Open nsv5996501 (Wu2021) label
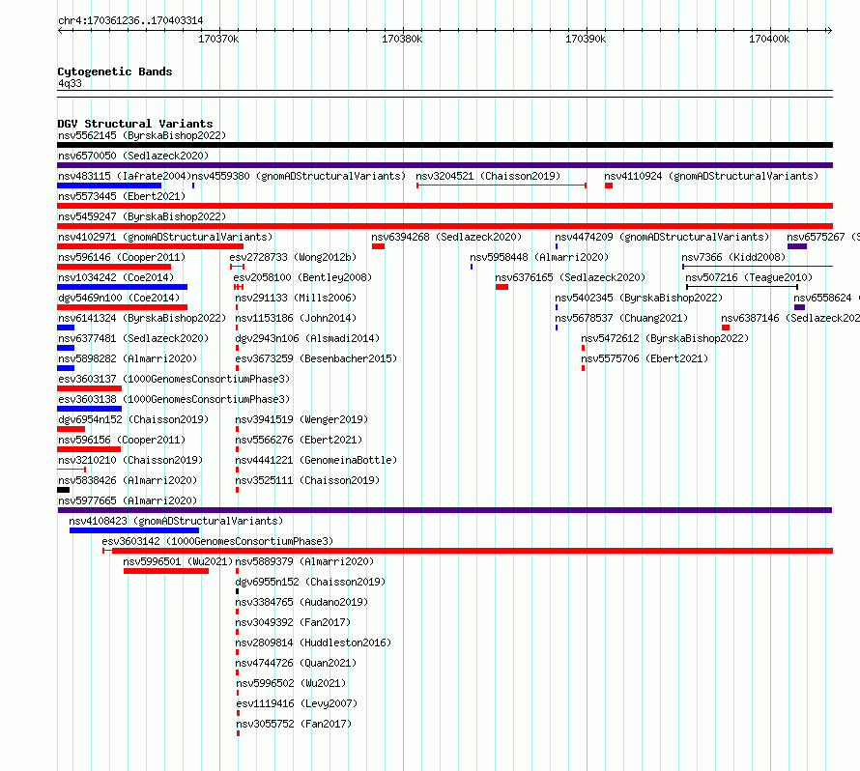This screenshot has height=771, width=860. point(178,561)
